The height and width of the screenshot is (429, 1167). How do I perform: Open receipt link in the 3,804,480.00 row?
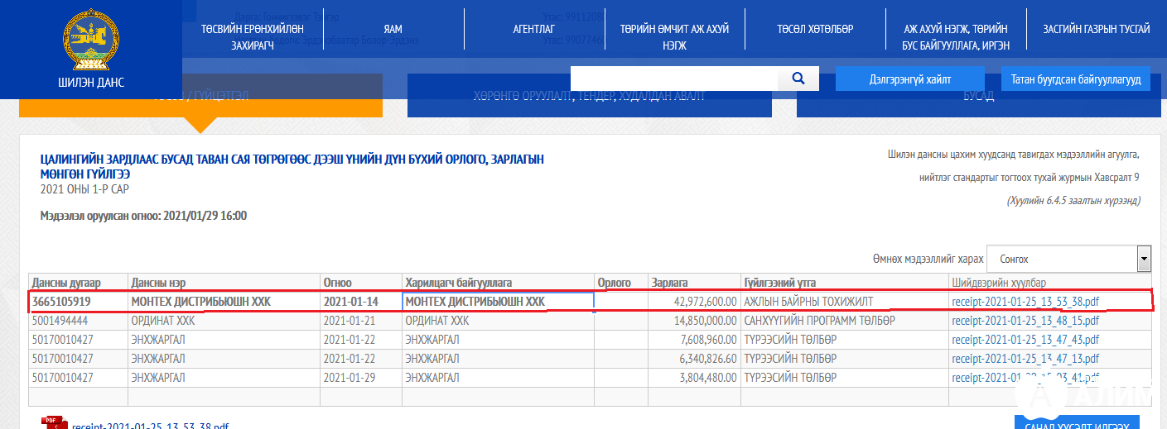[1025, 378]
